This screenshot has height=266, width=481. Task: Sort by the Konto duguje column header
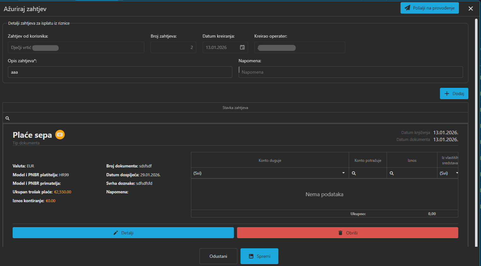tap(270, 160)
